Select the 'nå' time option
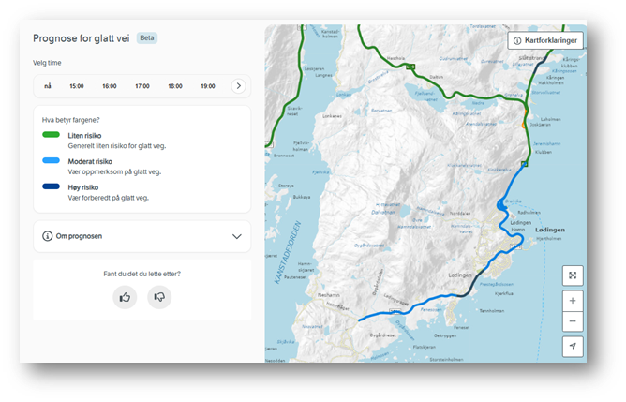 [x=48, y=86]
